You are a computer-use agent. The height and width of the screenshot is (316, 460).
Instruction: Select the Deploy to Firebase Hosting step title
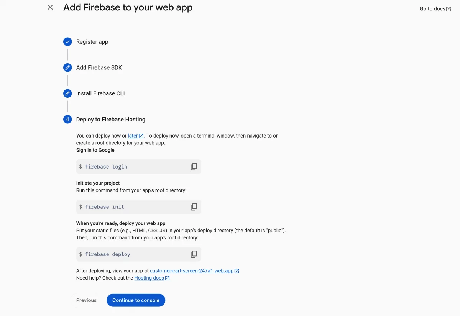tap(110, 120)
